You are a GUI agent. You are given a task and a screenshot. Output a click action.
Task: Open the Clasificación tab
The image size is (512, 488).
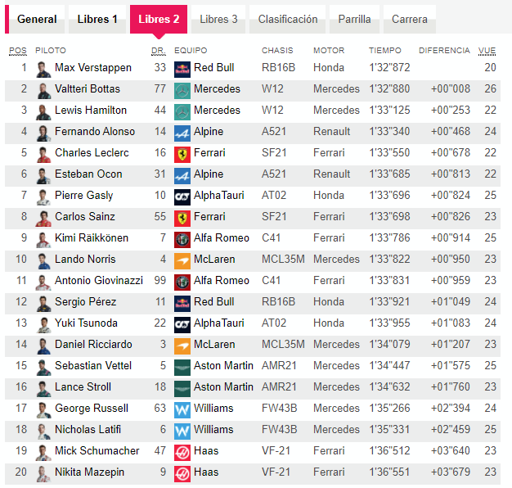288,19
